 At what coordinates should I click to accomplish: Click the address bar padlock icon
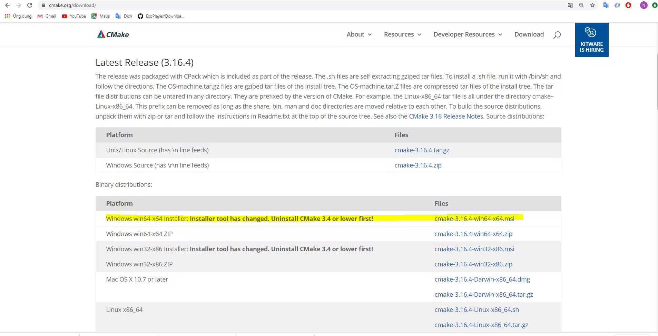(x=43, y=5)
